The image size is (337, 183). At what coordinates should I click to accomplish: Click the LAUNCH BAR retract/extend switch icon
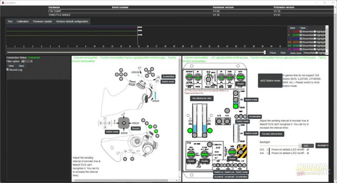(x=189, y=77)
